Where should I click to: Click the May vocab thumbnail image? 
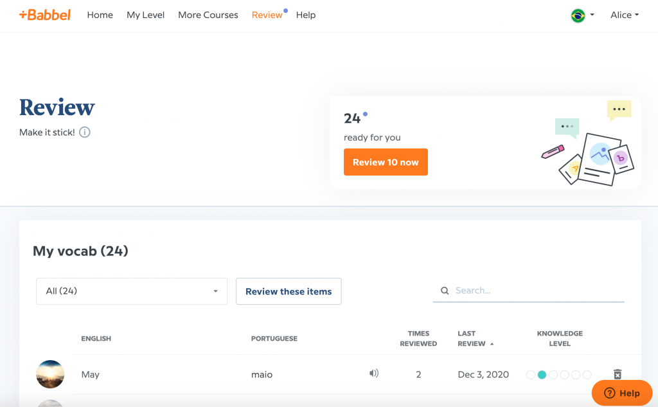(50, 374)
